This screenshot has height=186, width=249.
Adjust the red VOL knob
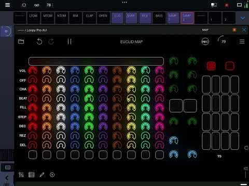[33, 70]
